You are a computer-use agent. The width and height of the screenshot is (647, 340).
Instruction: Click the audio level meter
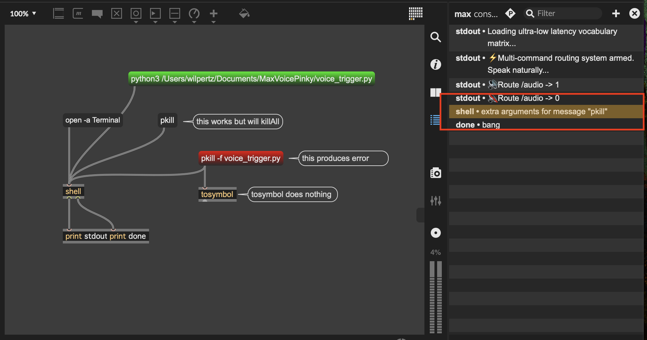click(435, 297)
